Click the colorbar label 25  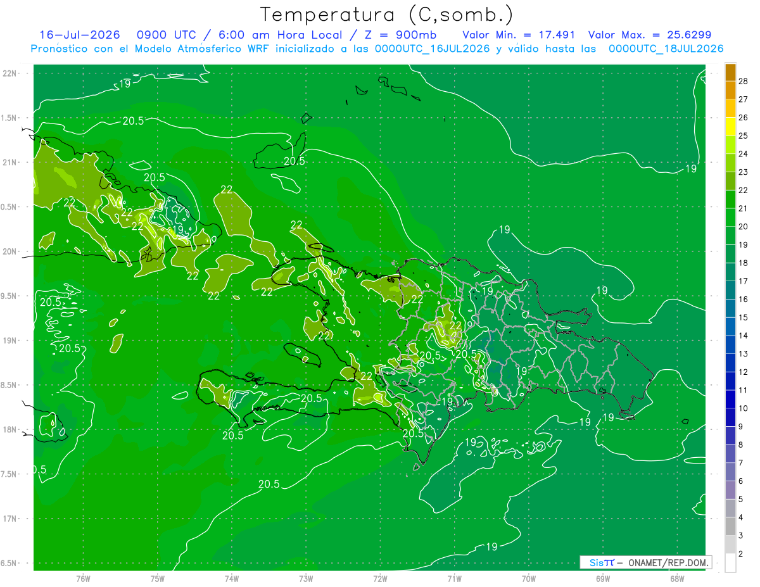pyautogui.click(x=743, y=136)
